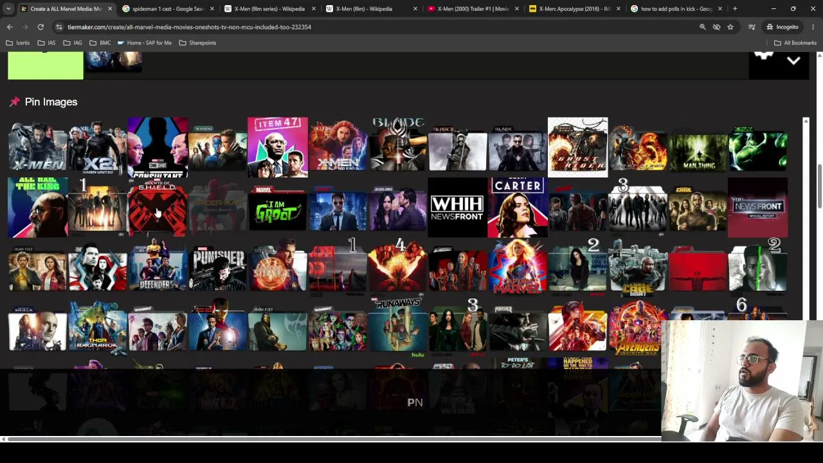This screenshot has width=823, height=463.
Task: Open the Icertis bookmark folder
Action: [x=18, y=43]
